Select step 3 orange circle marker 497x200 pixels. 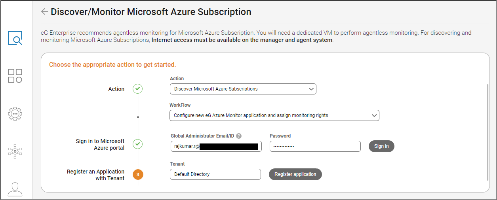tap(137, 175)
